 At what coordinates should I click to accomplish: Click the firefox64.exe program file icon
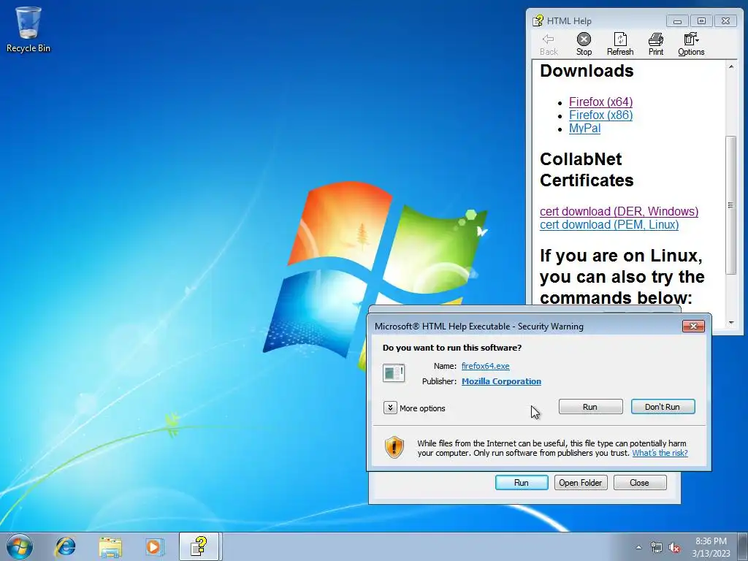click(394, 373)
